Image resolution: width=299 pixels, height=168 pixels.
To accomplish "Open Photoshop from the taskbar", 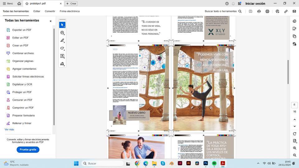I will point(206,163).
